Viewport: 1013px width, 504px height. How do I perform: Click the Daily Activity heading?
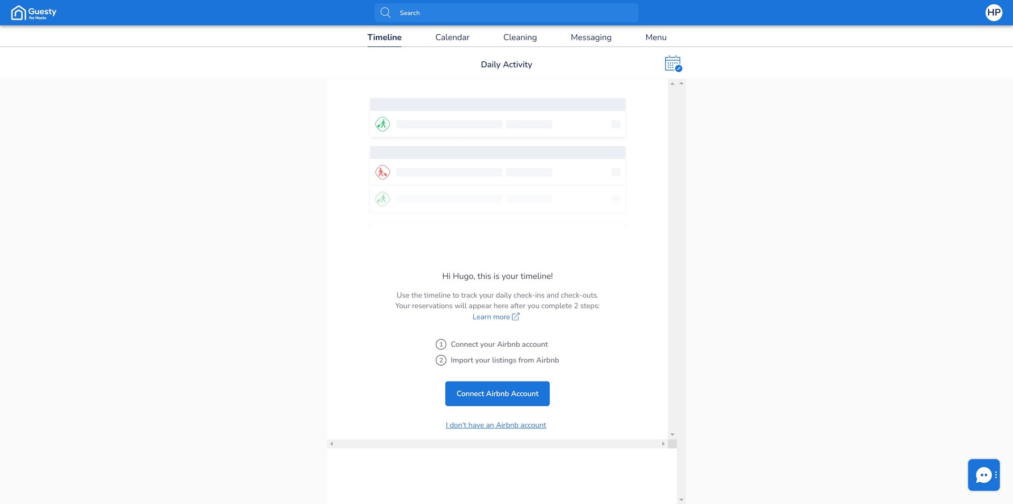[x=506, y=64]
